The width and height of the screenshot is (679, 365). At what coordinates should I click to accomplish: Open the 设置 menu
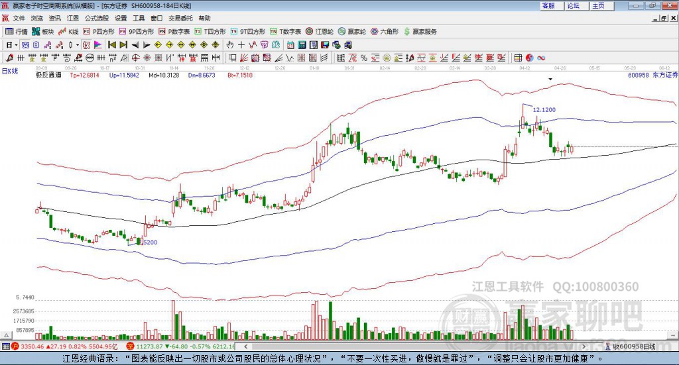point(121,18)
